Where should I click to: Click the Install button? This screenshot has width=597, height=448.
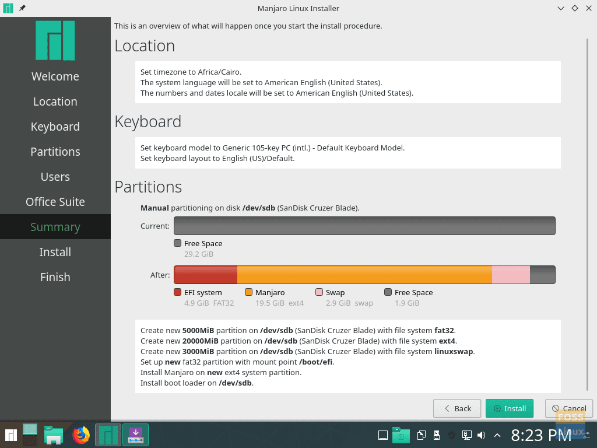509,408
